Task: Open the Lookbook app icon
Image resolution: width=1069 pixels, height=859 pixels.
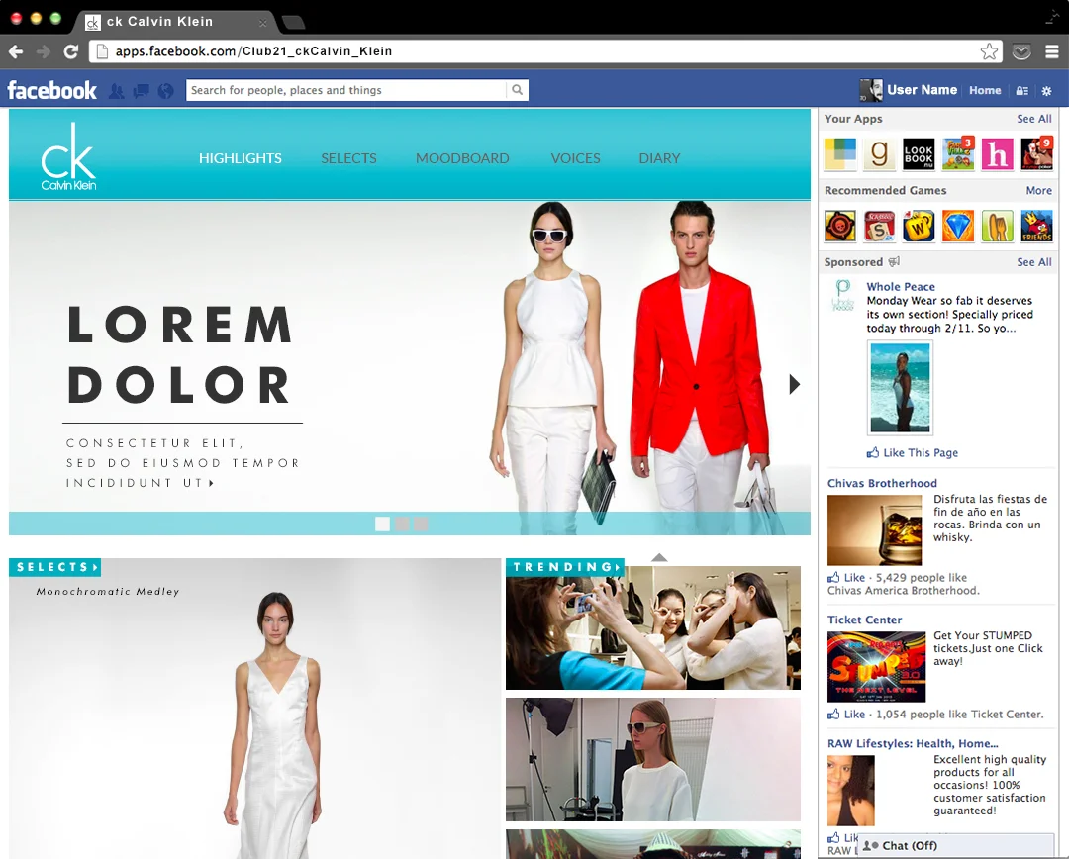Action: coord(919,153)
